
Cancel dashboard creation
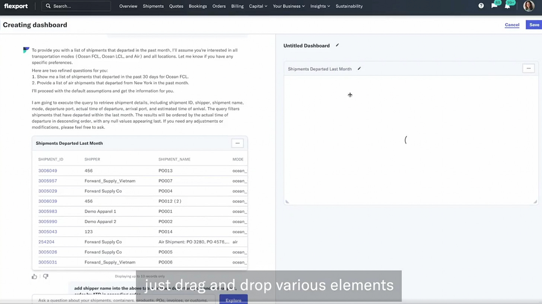(x=512, y=25)
